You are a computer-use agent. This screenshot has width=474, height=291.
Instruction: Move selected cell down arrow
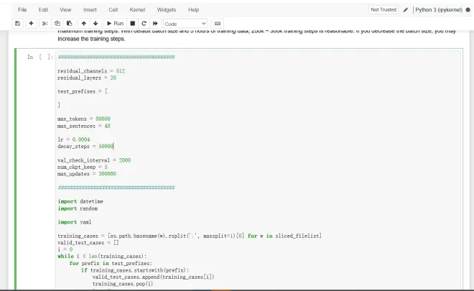[96, 23]
